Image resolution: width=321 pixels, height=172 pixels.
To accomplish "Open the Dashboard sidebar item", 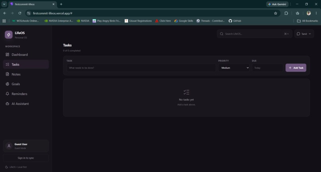I will coord(26,55).
